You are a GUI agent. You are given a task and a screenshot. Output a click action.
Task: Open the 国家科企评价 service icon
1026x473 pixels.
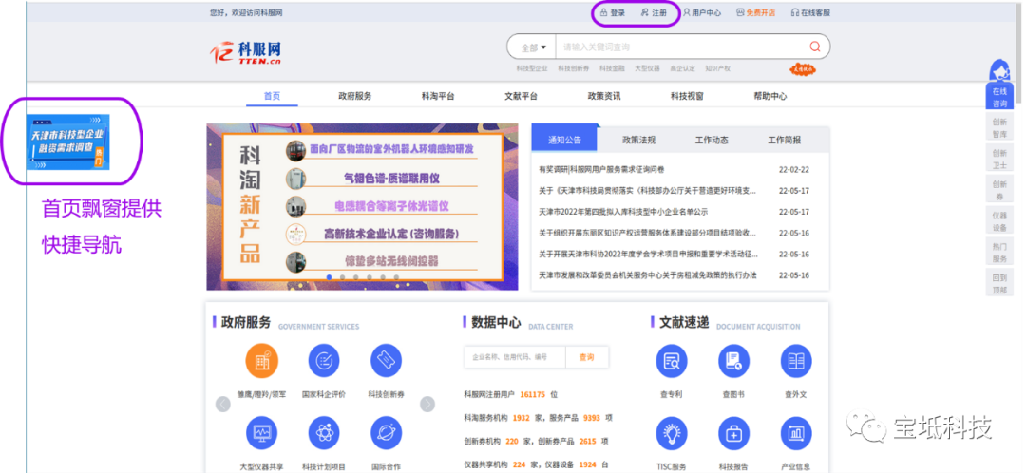click(324, 361)
